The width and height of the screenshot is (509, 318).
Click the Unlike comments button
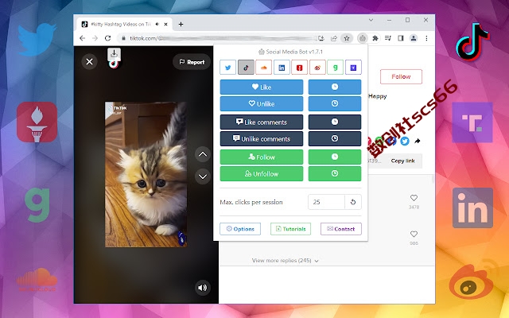click(x=262, y=138)
